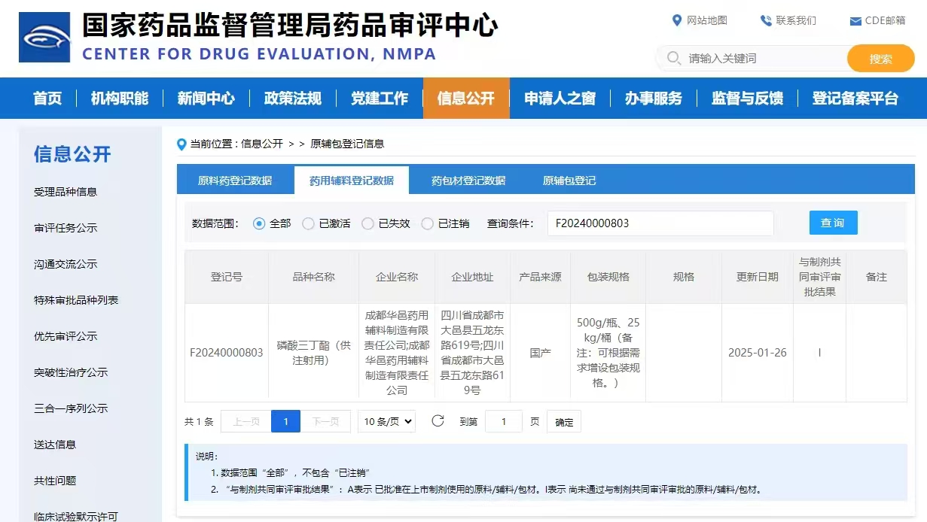Click the site map pin icon
This screenshot has height=522, width=927.
(x=676, y=20)
